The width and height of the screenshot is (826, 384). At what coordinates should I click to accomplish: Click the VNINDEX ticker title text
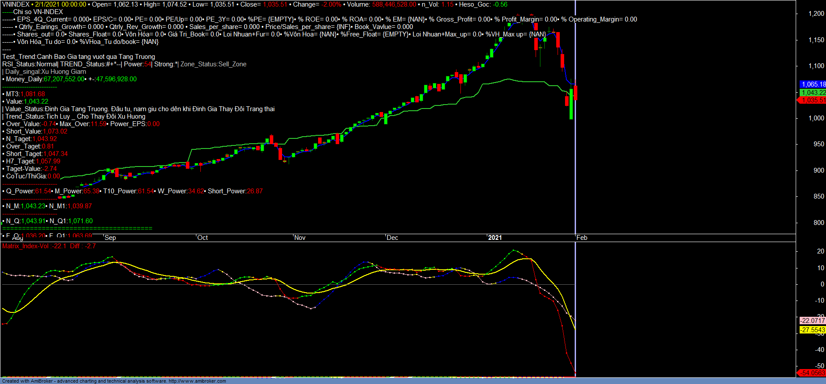[x=16, y=4]
